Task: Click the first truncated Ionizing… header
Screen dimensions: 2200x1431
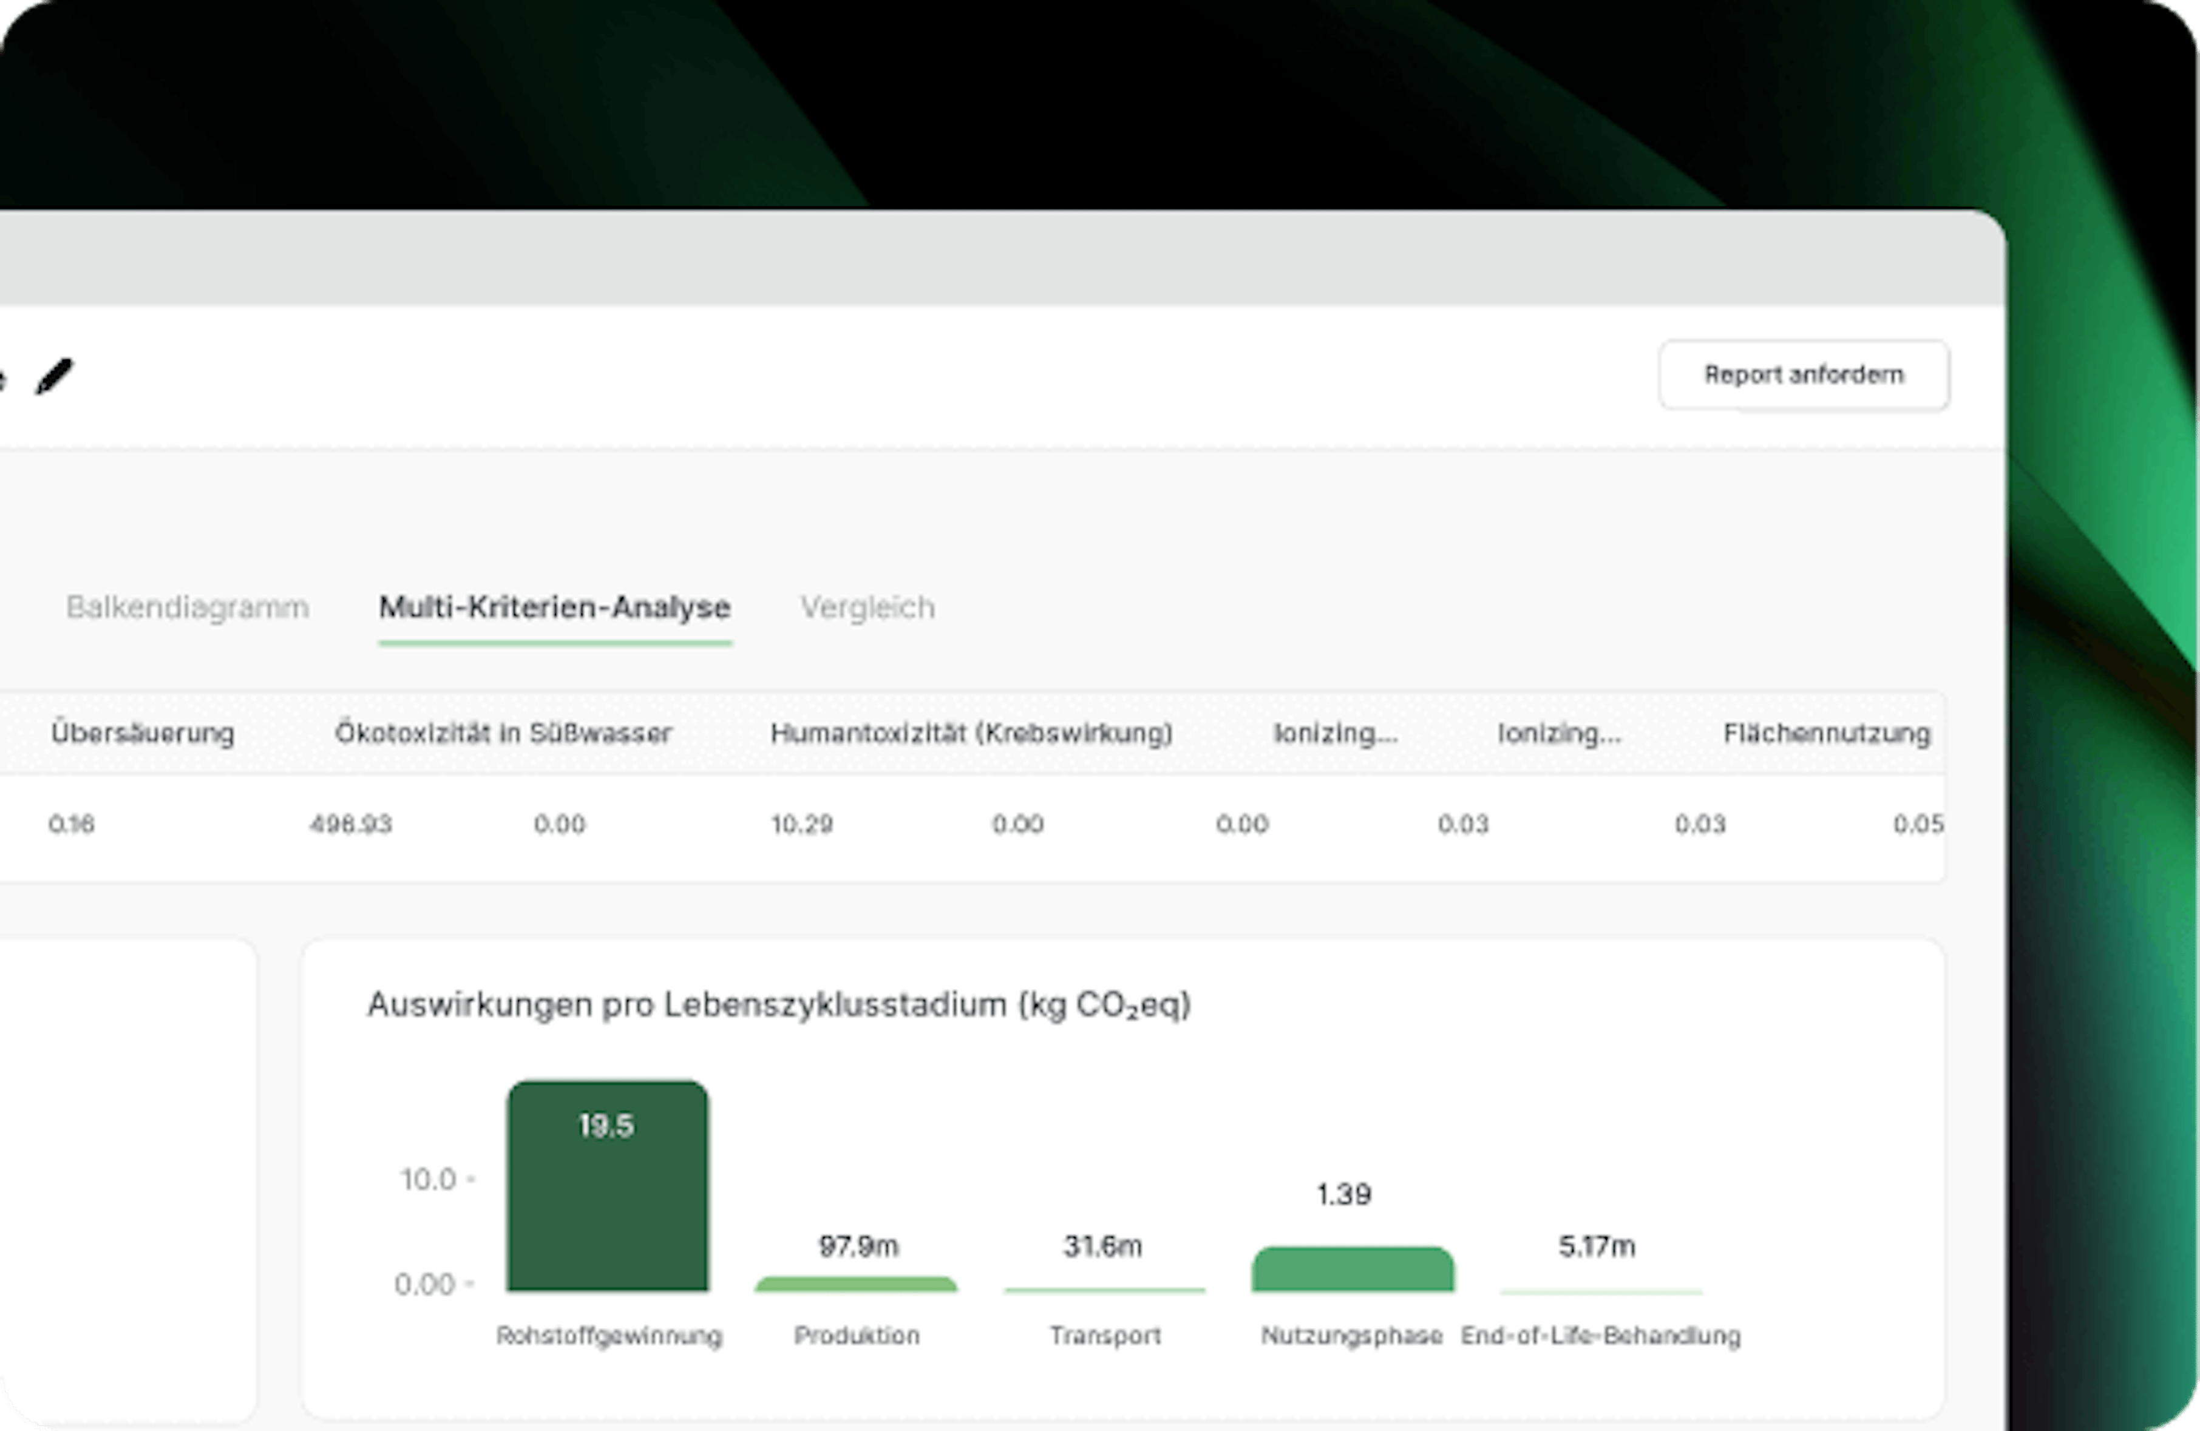Action: click(x=1335, y=732)
